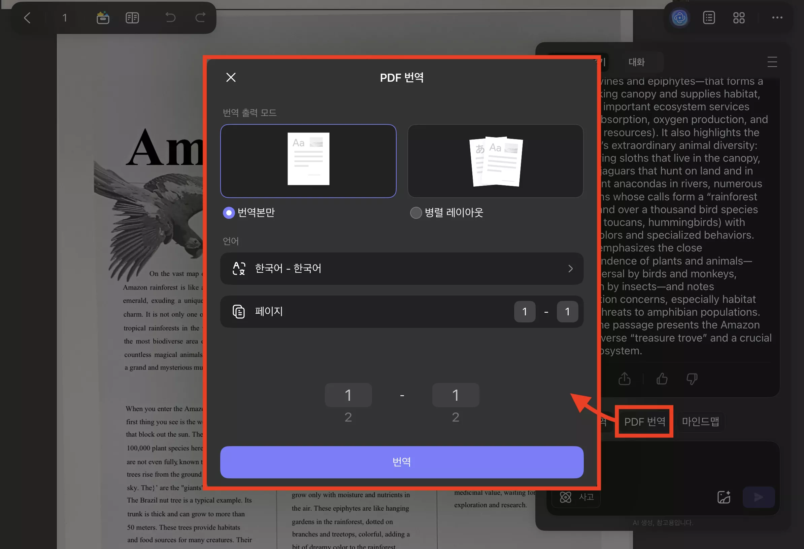Select 2 in the start page picker
Screen dimensions: 804x549
(x=348, y=417)
